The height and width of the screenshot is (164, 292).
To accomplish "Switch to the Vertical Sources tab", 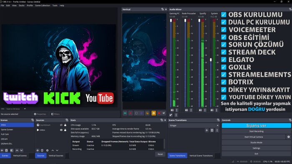I will (x=56, y=156).
